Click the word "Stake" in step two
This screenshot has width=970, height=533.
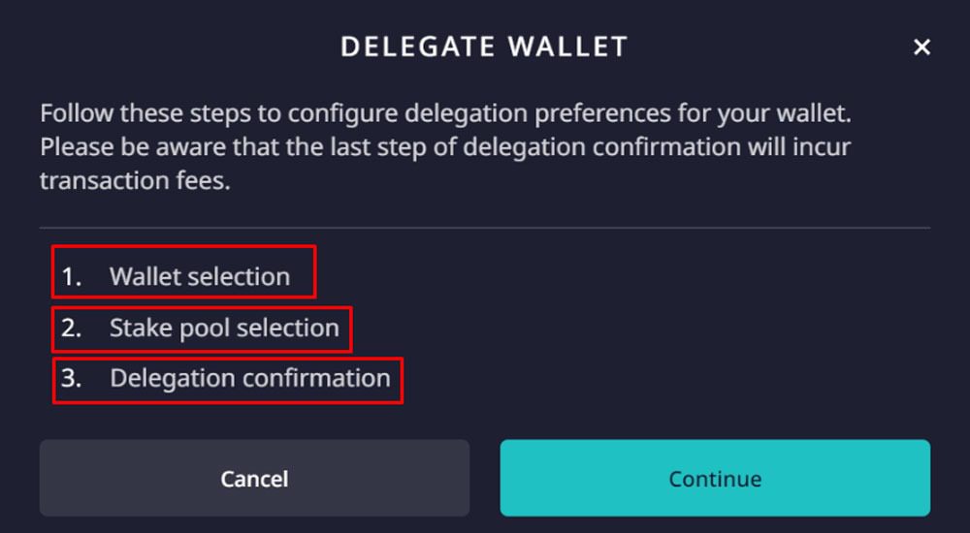[x=140, y=328]
